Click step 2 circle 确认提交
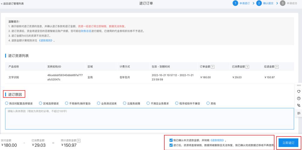This screenshot has width=302, height=150. coord(259,3)
